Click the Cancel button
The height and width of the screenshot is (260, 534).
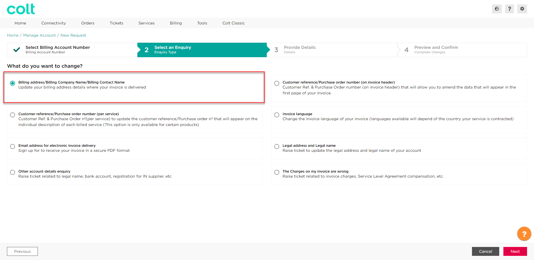pyautogui.click(x=485, y=251)
